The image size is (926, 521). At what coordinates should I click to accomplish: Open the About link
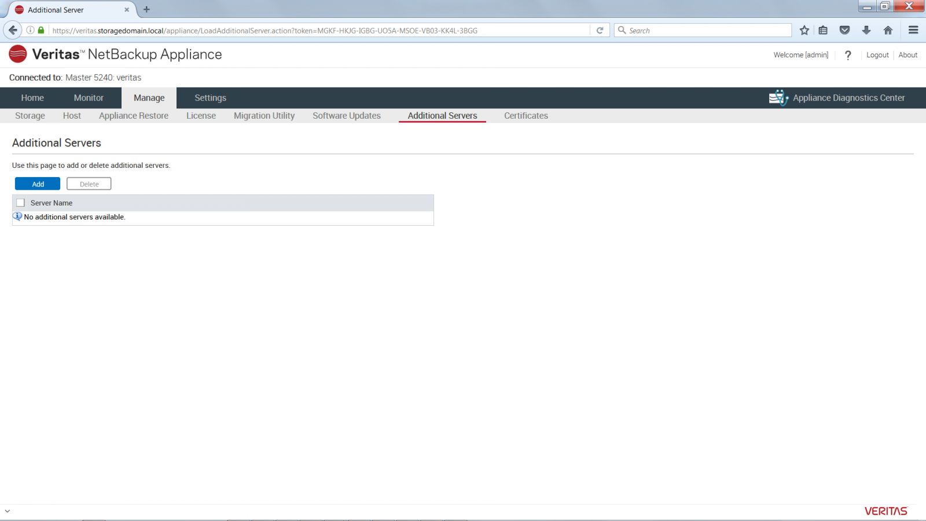pyautogui.click(x=907, y=55)
